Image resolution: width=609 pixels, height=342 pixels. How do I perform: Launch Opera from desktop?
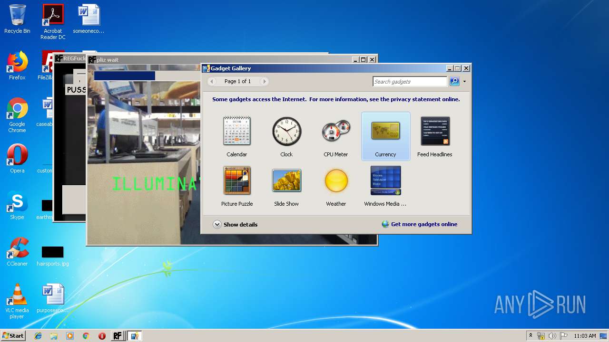click(x=17, y=159)
